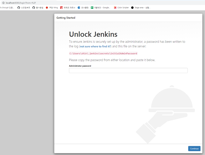Click the initialAdminPassword file path text
205x155 pixels.
(x=103, y=53)
